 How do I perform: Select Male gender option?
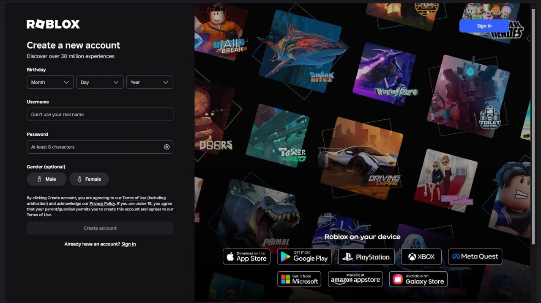point(46,179)
